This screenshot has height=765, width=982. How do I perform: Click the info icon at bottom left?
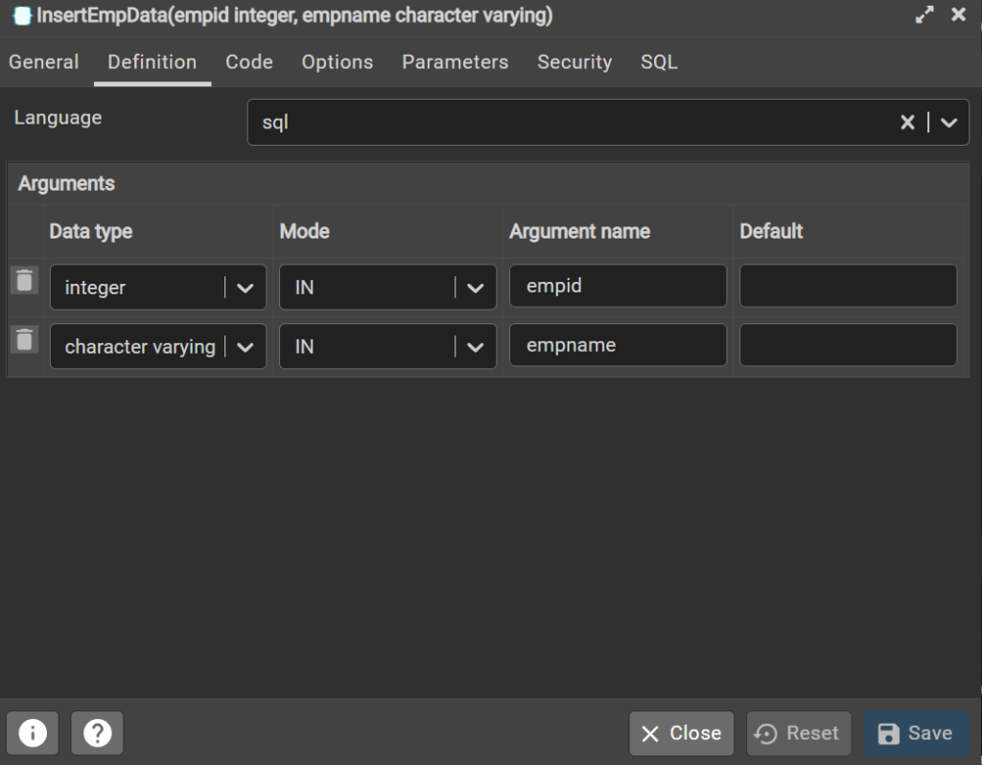(x=33, y=732)
